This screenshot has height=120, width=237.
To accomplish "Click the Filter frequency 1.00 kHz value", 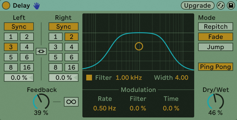I will tap(129, 78).
